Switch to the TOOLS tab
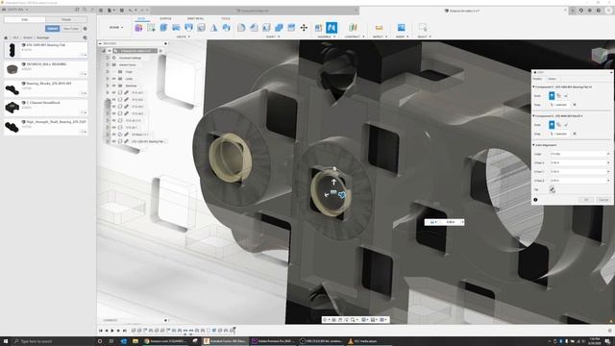Screen dimensions: 615x346 tap(226, 18)
